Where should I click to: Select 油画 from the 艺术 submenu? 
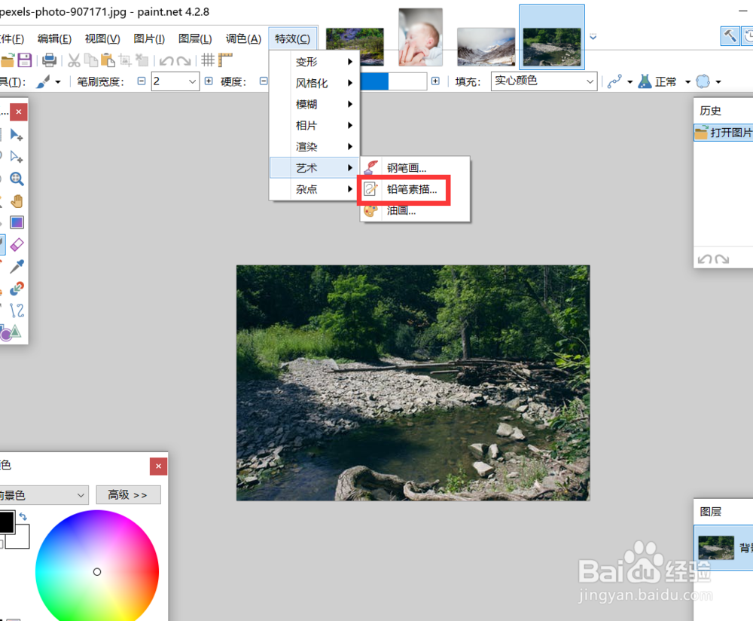pos(399,210)
